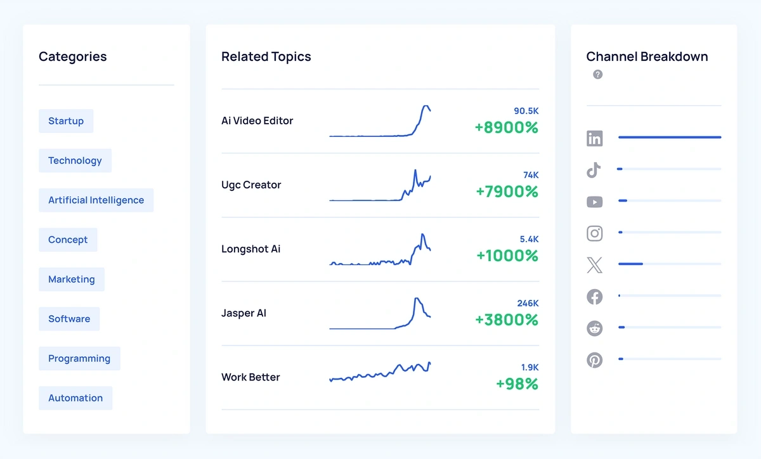Screen dimensions: 761x459
Task: Click the Related Topics panel heading
Action: click(x=266, y=56)
